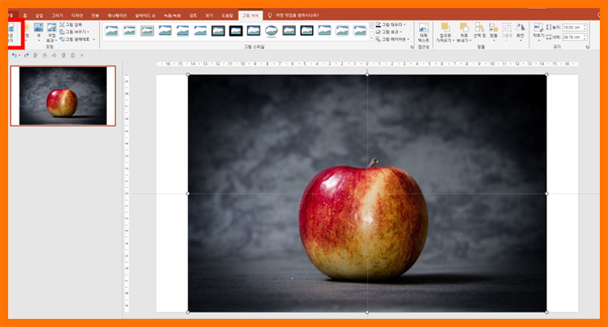Viewport: 608px width, 327px height.
Task: Open the picture Color (색) options
Action: 38,32
